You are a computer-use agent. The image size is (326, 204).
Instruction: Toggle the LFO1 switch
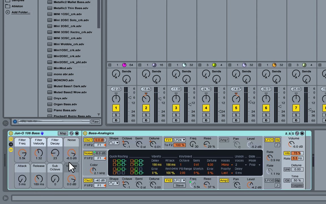click(269, 140)
